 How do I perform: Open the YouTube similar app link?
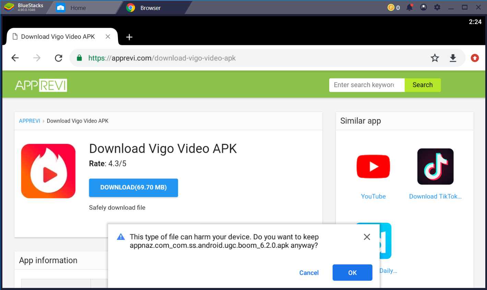click(373, 196)
